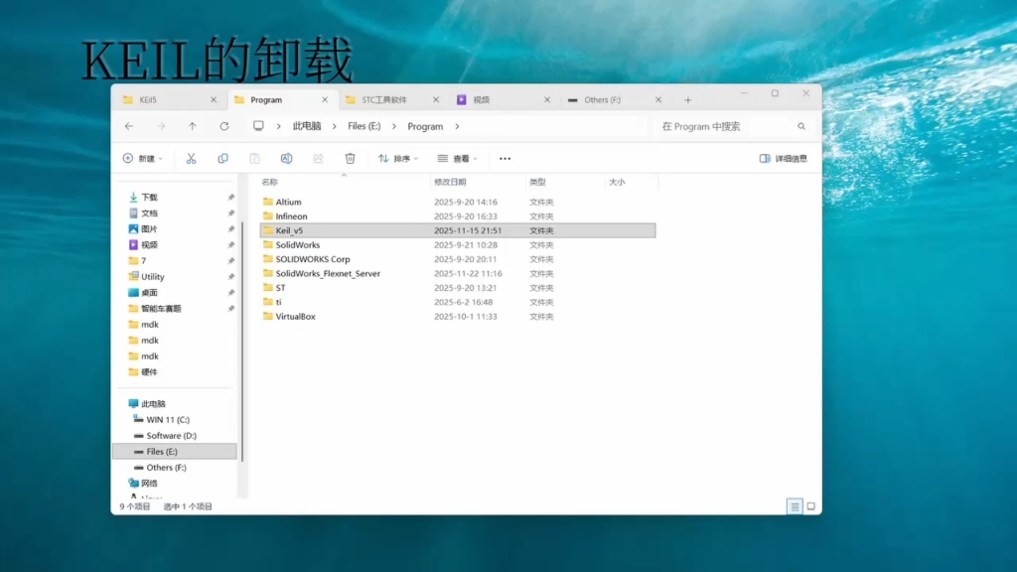Open the see more (...) toolbar menu
Screen dimensions: 1017x572
[505, 159]
